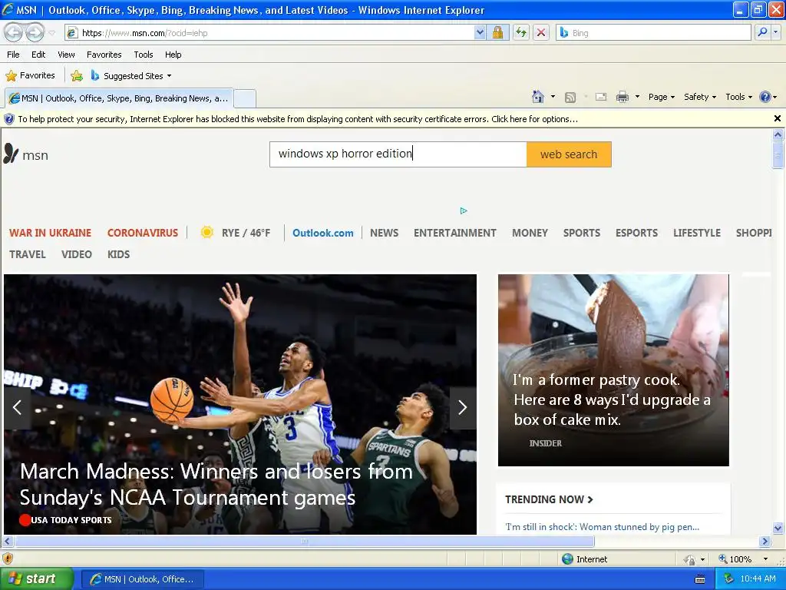Open March Madness headline story
This screenshot has height=590, width=786.
216,484
